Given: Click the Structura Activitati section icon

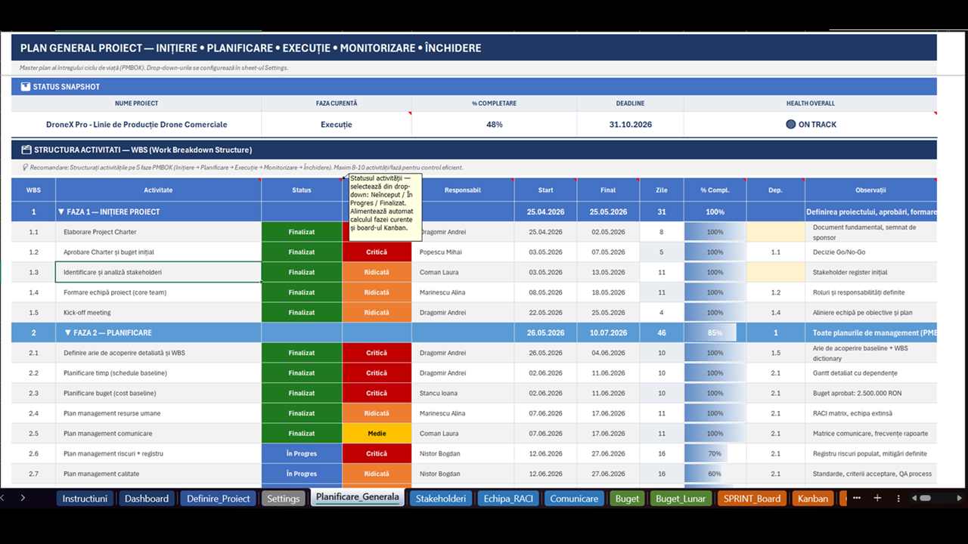Looking at the screenshot, I should tap(26, 150).
